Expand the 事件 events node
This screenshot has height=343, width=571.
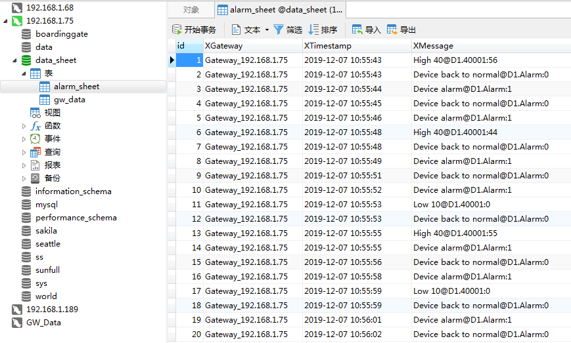pos(24,139)
